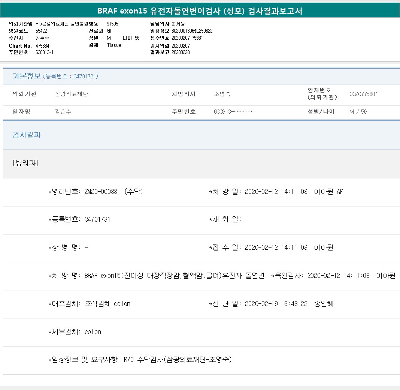
Task: Click the [병리과] section label
Action: coord(25,163)
